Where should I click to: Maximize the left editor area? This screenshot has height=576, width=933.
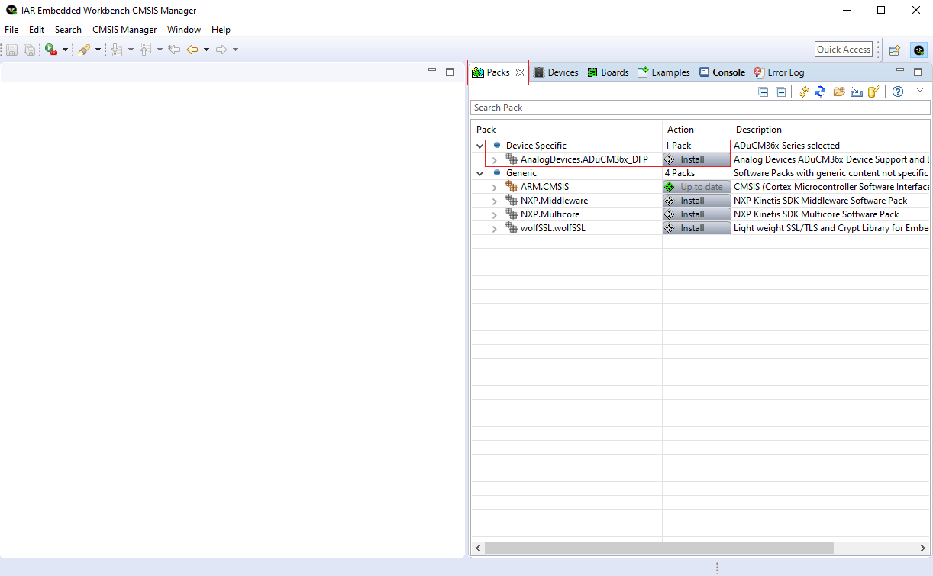click(x=450, y=71)
